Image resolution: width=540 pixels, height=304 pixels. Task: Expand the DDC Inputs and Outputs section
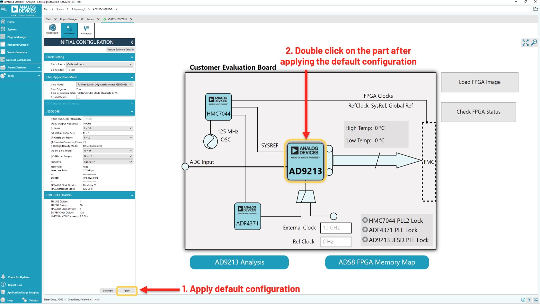132,104
